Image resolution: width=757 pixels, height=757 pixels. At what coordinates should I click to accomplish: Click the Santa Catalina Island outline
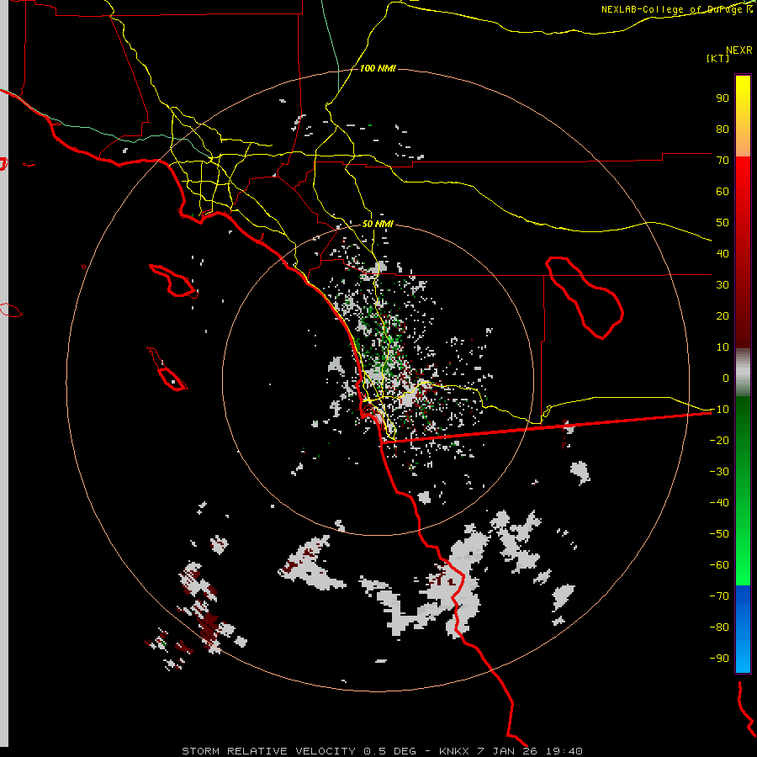point(173,280)
